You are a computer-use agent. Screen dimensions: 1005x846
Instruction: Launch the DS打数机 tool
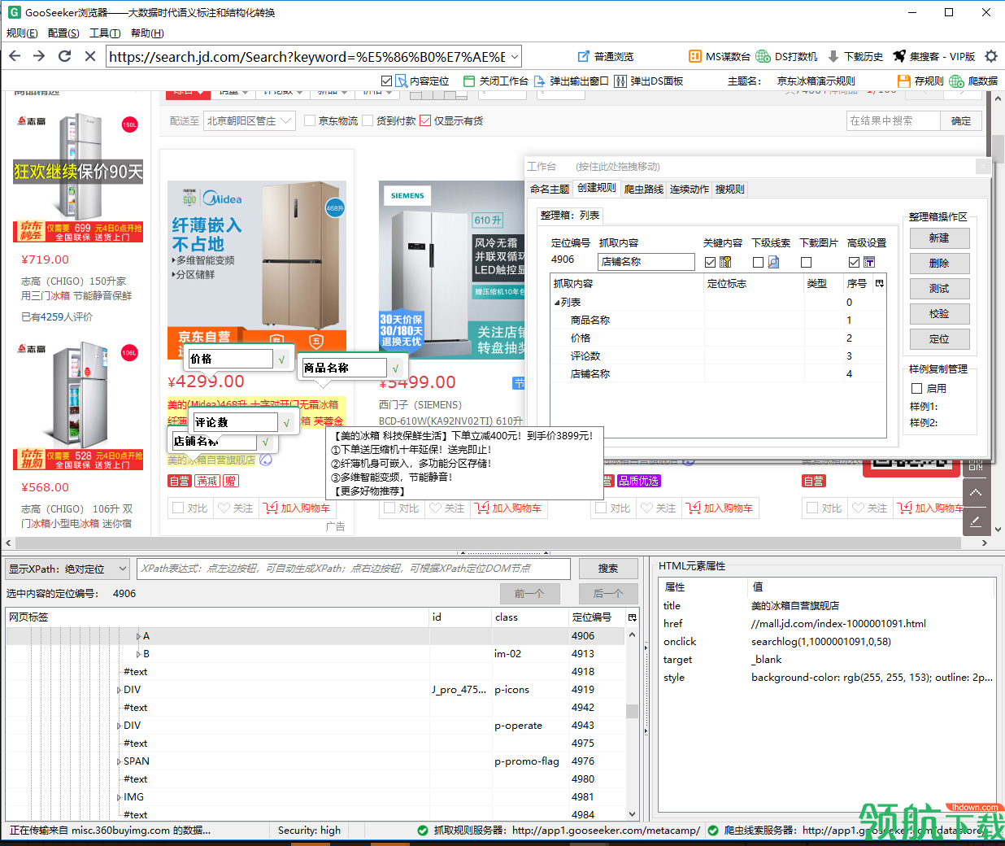pyautogui.click(x=786, y=56)
